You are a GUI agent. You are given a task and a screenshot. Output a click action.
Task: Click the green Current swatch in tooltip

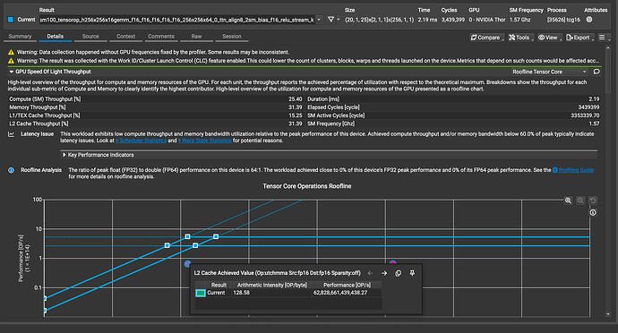coord(201,293)
